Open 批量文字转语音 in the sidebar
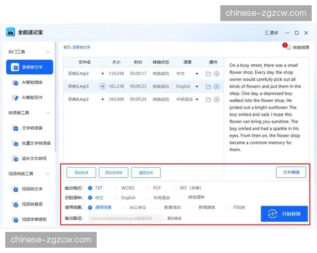The height and width of the screenshot is (253, 317). pyautogui.click(x=31, y=143)
